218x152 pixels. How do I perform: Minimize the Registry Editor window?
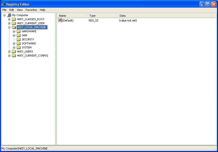pyautogui.click(x=202, y=4)
